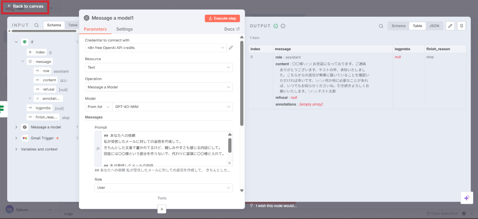478x219 pixels.
Task: Expand the Variables and context section
Action: [16, 149]
